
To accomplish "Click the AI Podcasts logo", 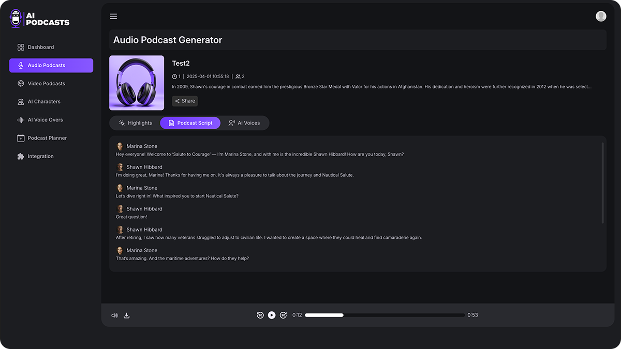I will [40, 19].
